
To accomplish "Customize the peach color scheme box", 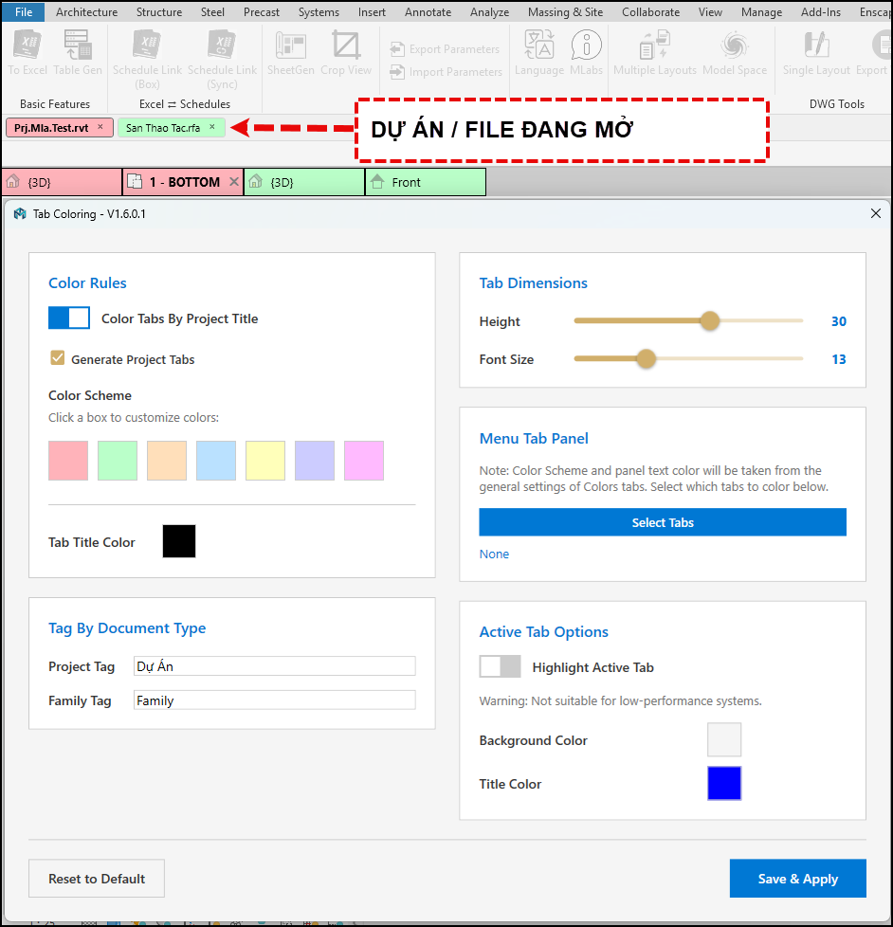I will [167, 461].
